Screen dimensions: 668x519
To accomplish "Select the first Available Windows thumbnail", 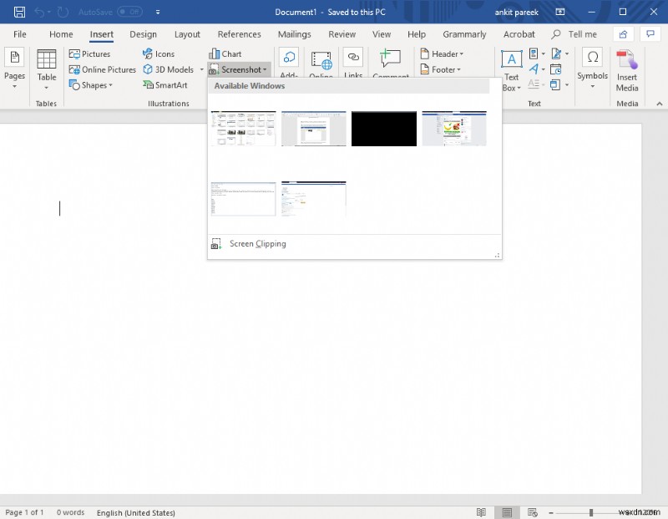I will pyautogui.click(x=243, y=128).
